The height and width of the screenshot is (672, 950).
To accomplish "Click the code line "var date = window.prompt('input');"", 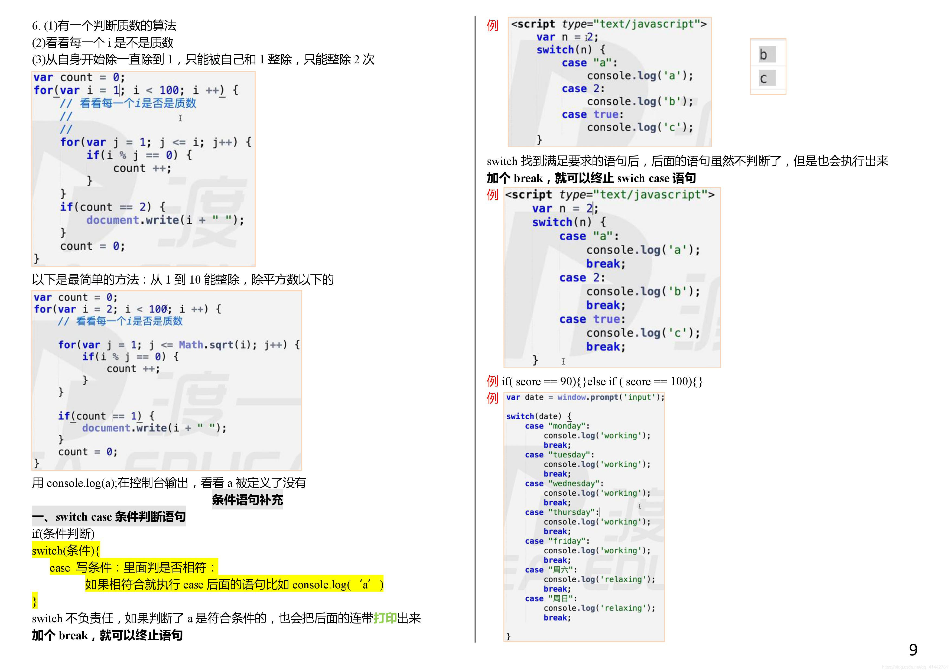I will (x=585, y=398).
